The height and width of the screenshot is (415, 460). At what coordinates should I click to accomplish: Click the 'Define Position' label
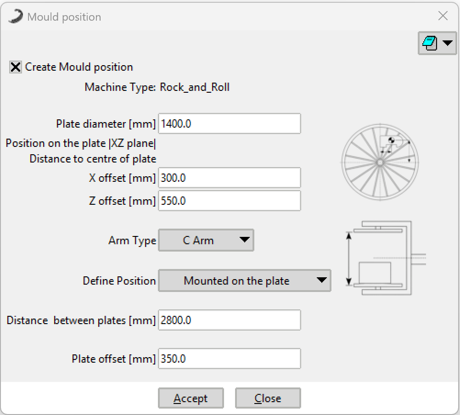pyautogui.click(x=119, y=280)
